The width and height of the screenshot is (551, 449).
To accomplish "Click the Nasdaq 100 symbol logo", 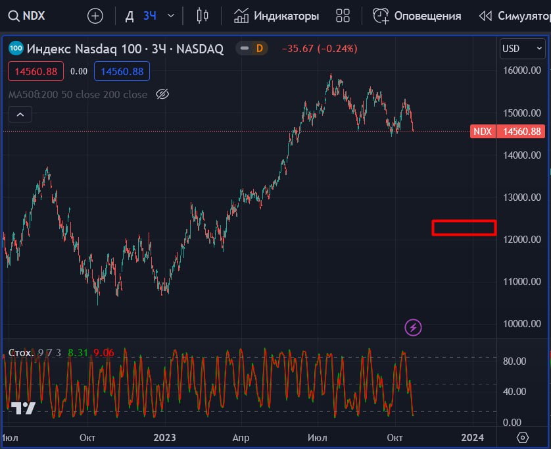I will (x=16, y=48).
